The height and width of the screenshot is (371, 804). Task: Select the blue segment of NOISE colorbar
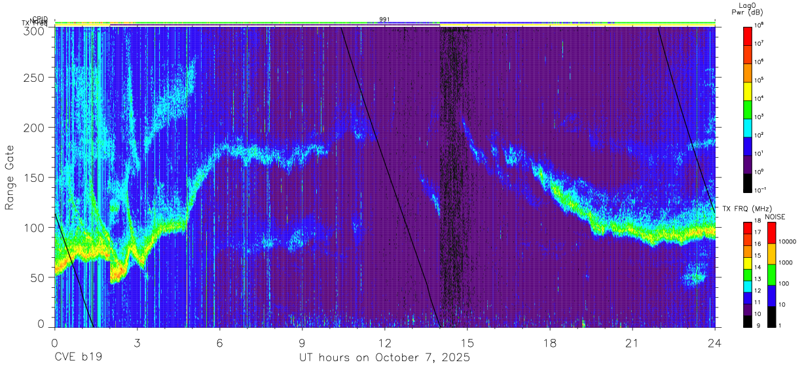[771, 295]
